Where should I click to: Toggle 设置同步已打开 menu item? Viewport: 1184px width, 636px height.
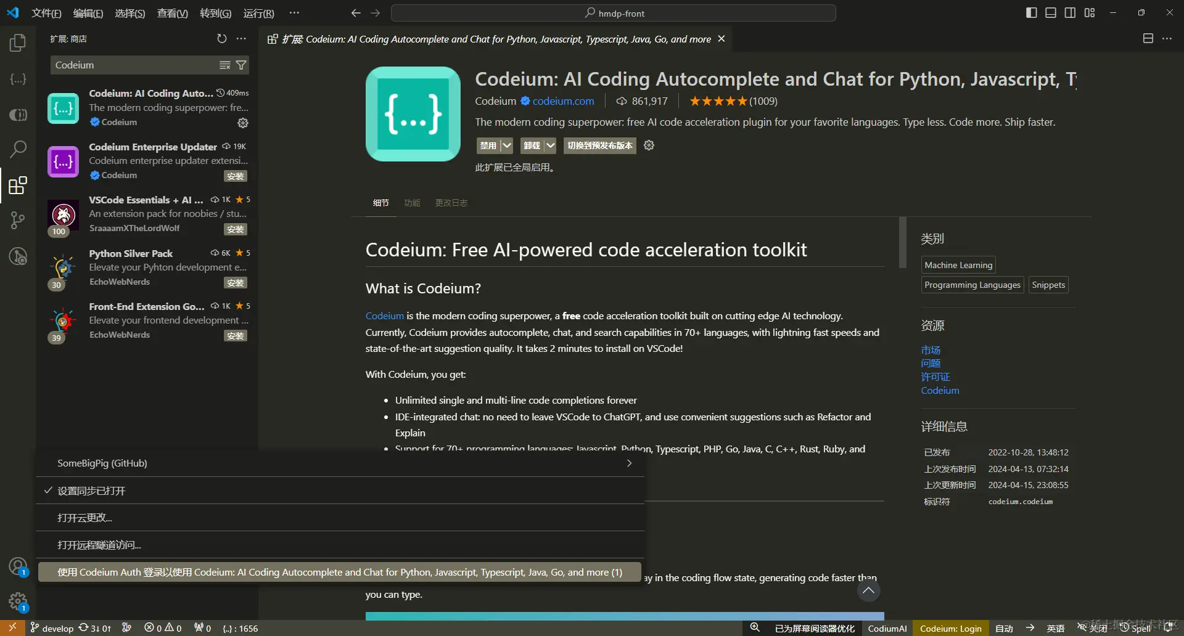[x=340, y=491]
